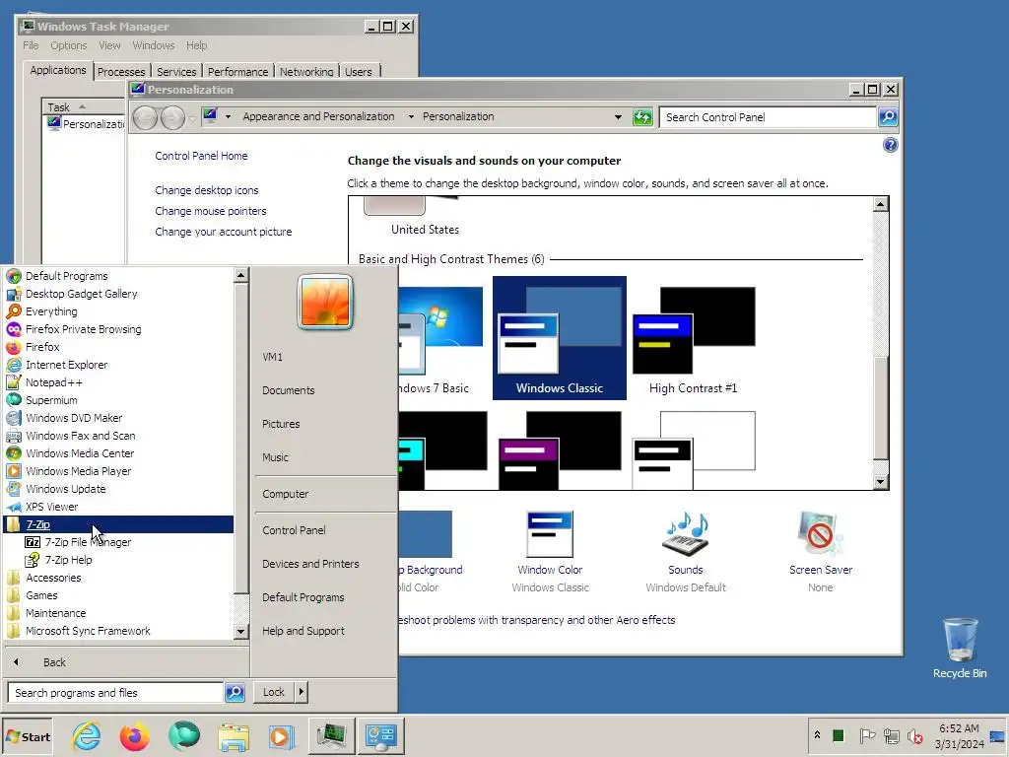This screenshot has height=757, width=1009.
Task: Open the View menu in Task Manager
Action: pyautogui.click(x=109, y=45)
